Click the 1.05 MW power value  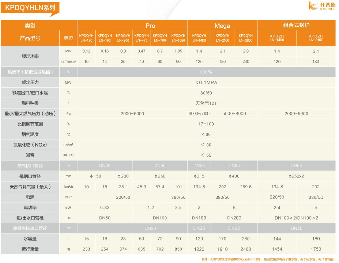tap(178, 51)
